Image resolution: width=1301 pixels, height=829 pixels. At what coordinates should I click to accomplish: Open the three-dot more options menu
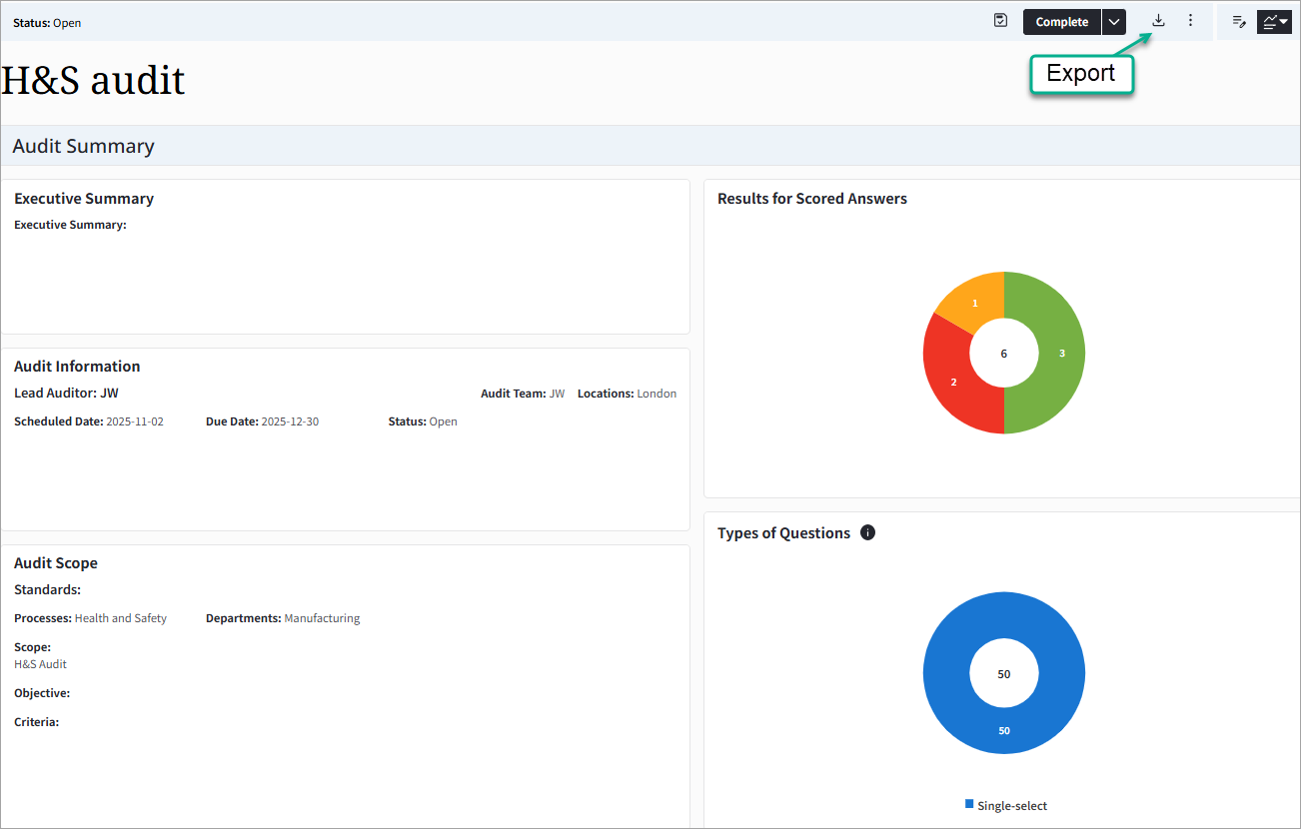click(1190, 21)
